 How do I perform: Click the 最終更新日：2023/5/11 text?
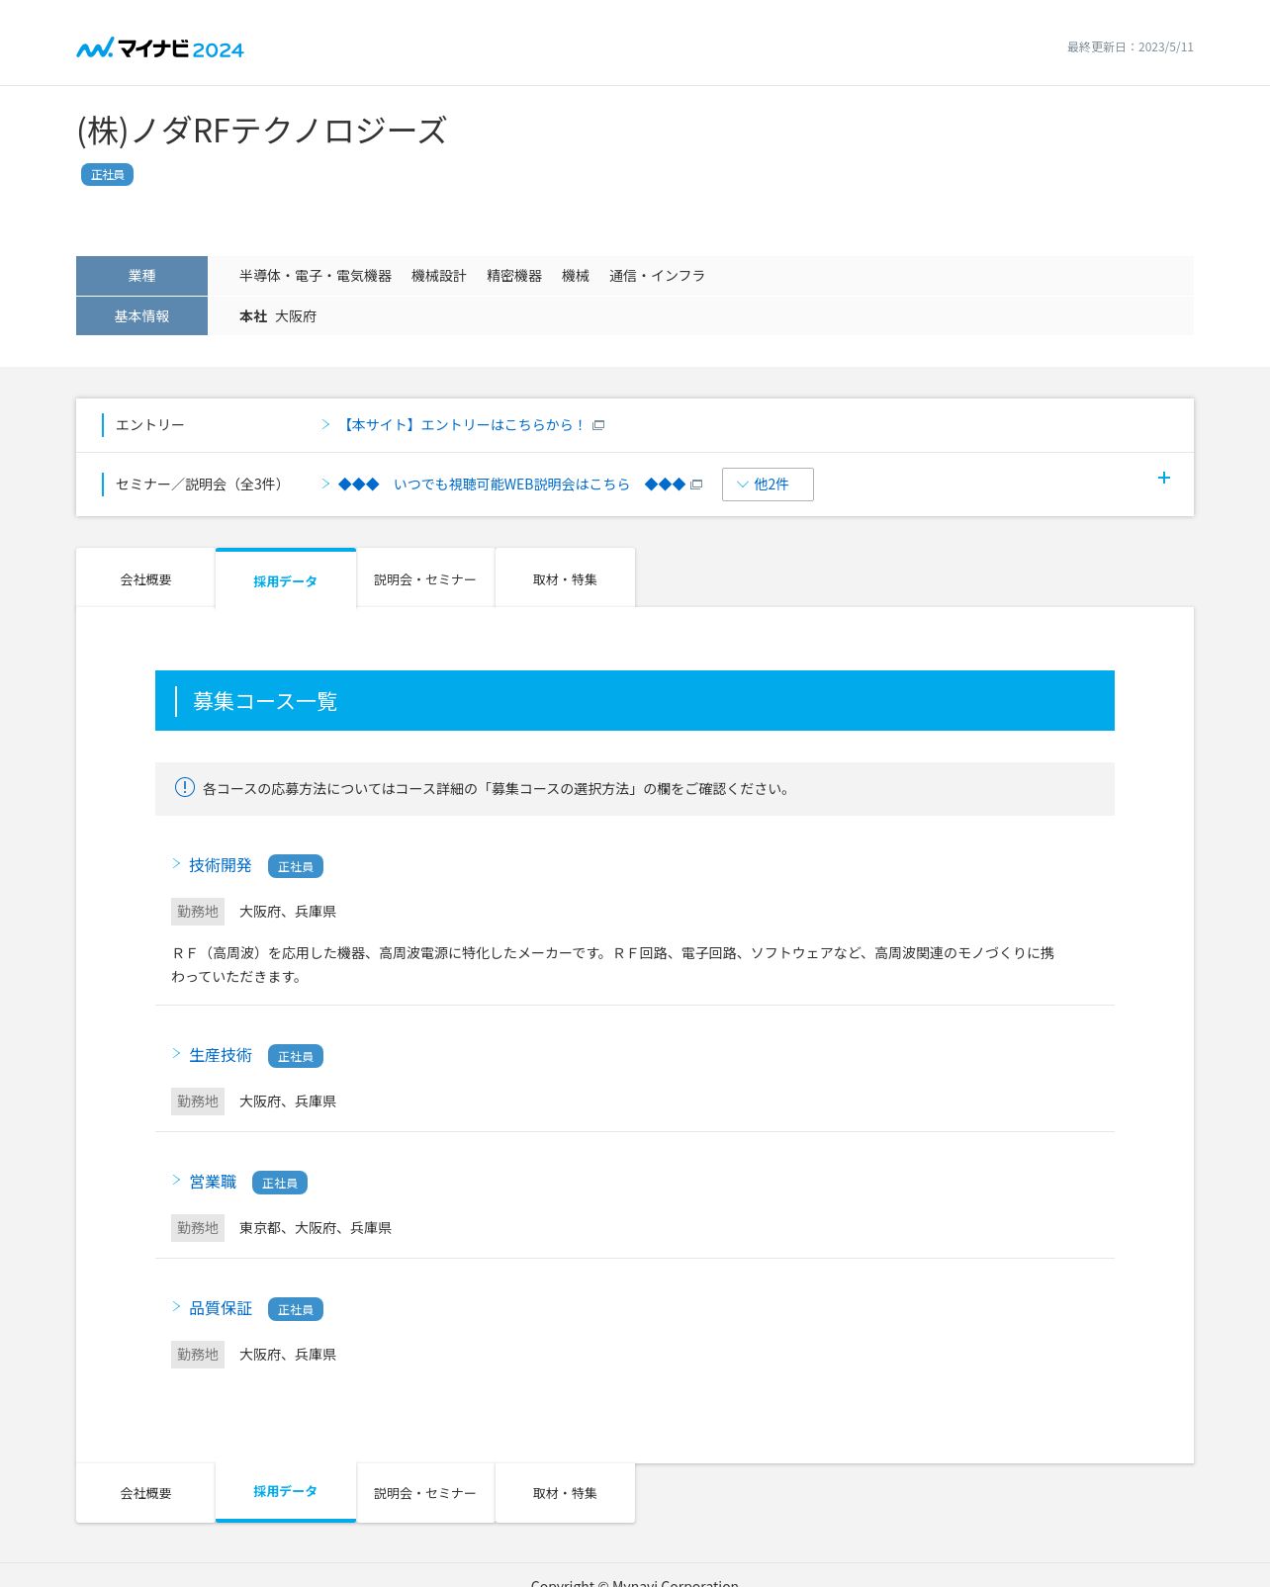coord(1131,47)
